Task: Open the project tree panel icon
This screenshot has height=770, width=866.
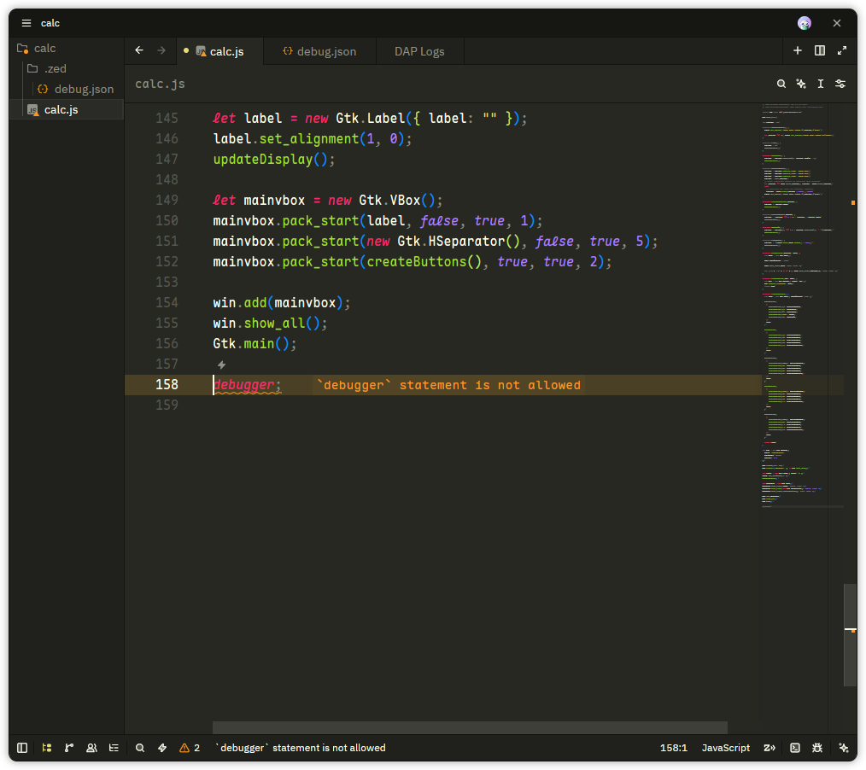Action: click(46, 747)
